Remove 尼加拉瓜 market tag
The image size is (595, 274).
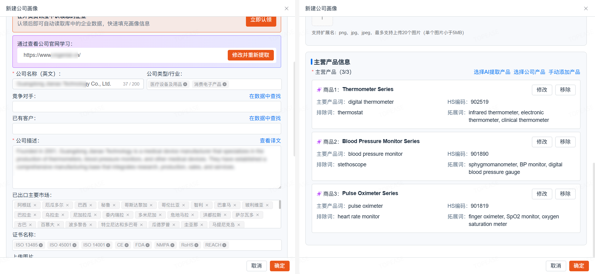(95, 215)
